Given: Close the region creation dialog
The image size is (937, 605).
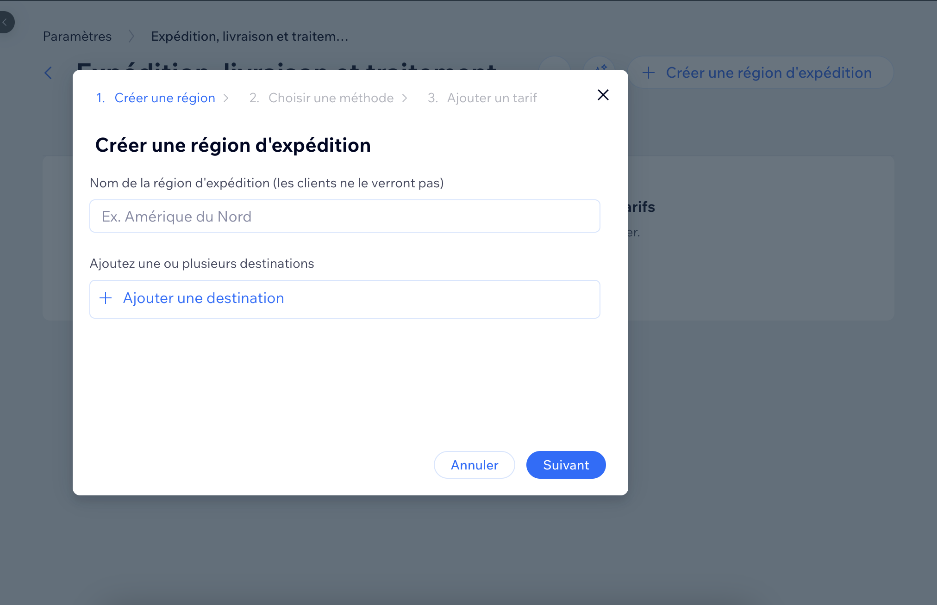Looking at the screenshot, I should pos(603,95).
